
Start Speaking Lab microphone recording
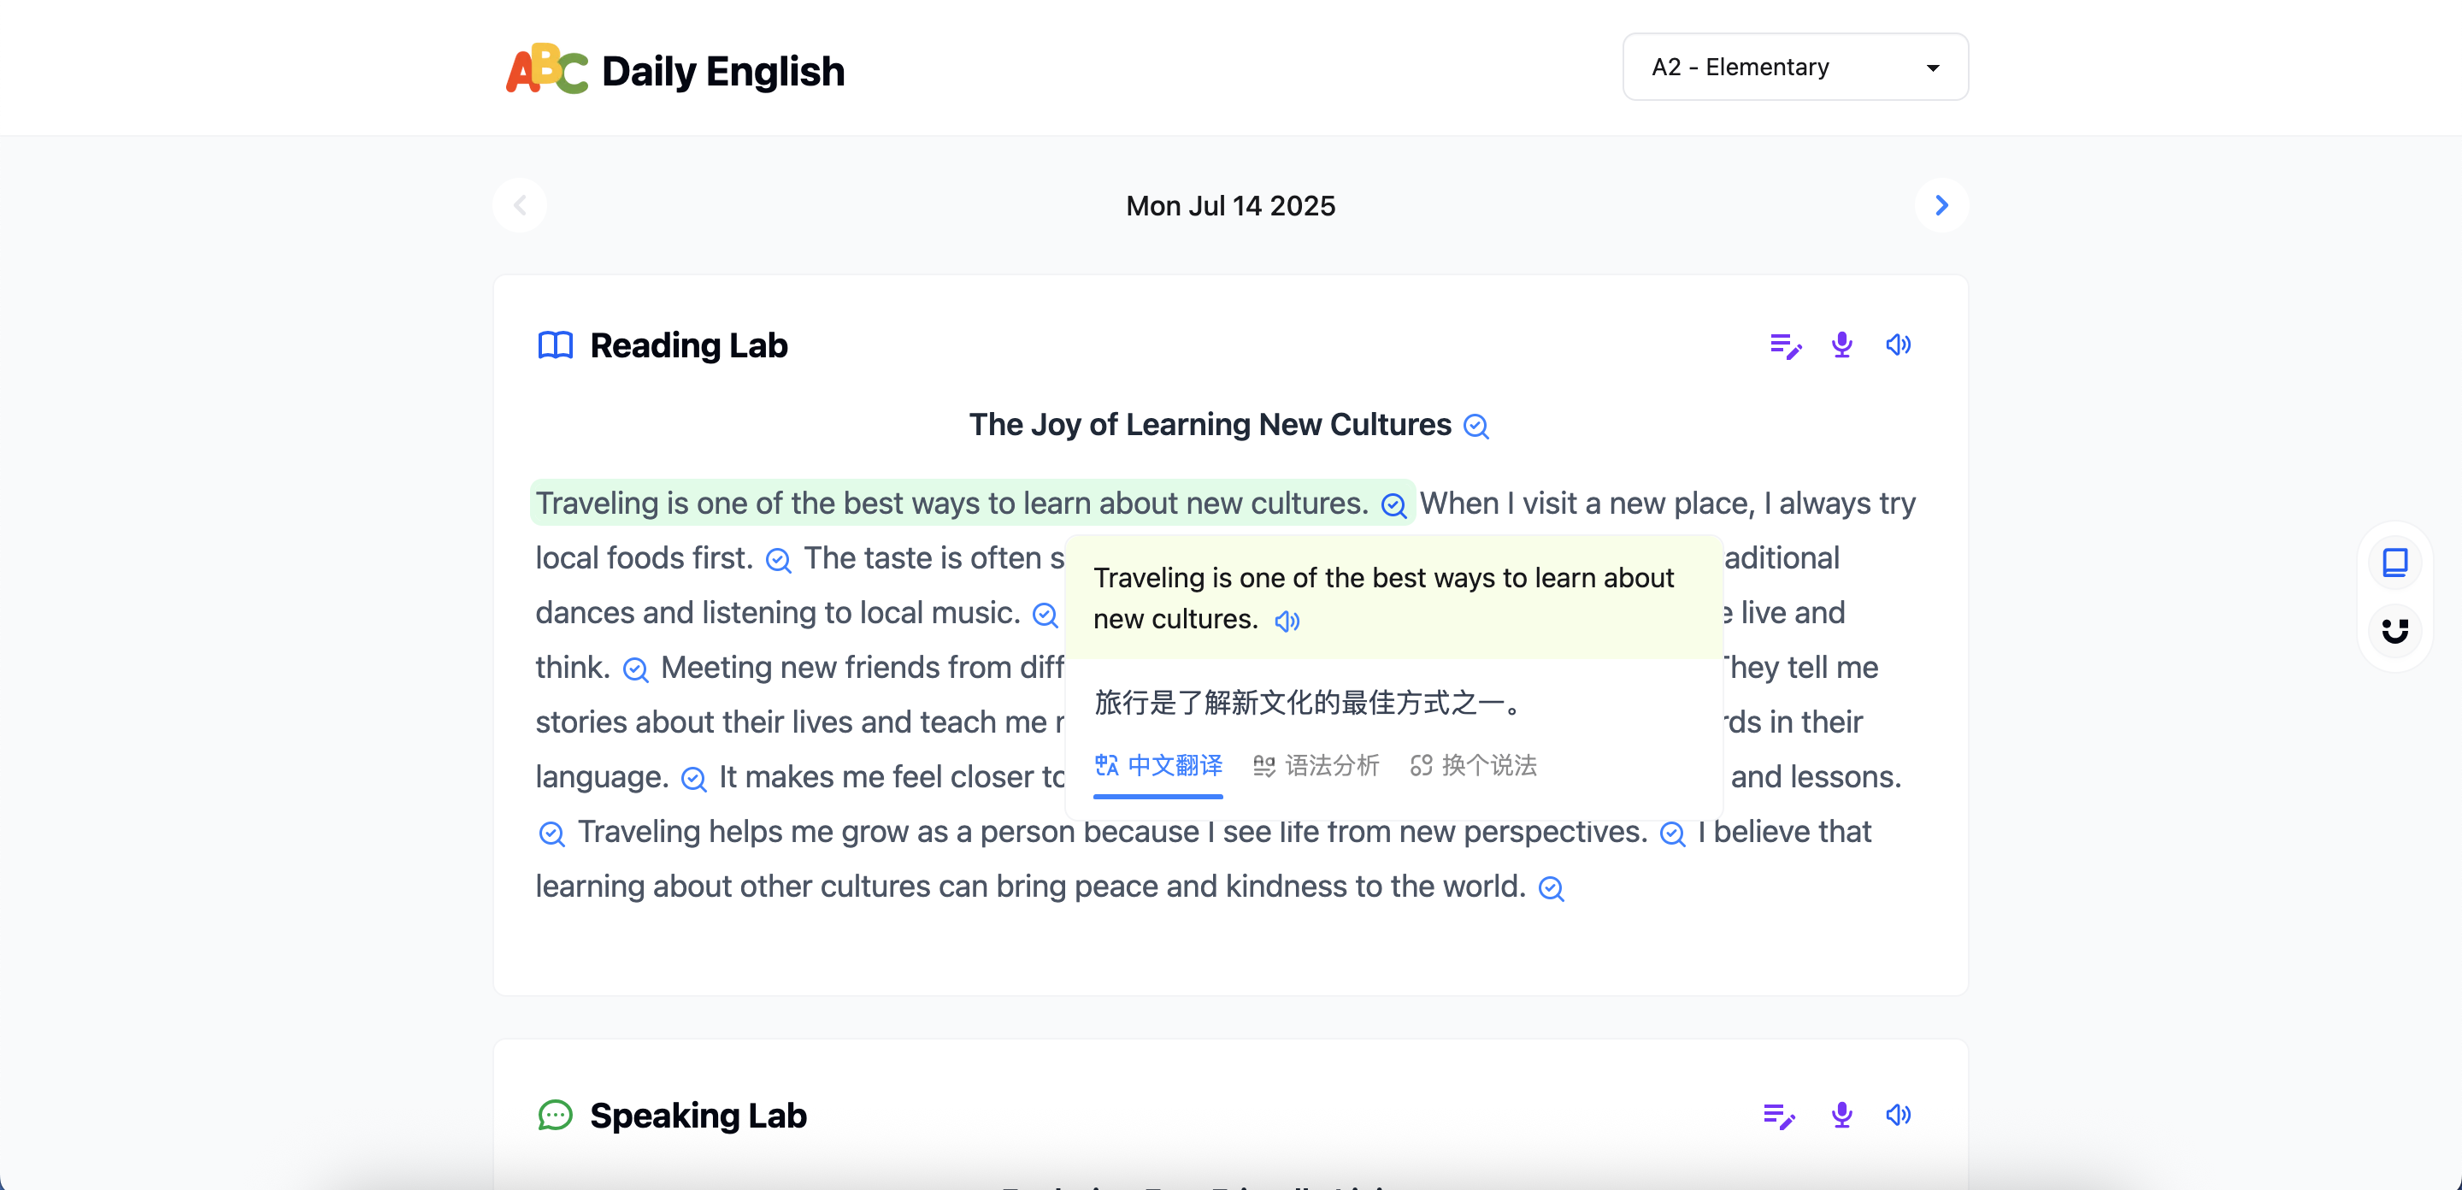click(x=1841, y=1116)
